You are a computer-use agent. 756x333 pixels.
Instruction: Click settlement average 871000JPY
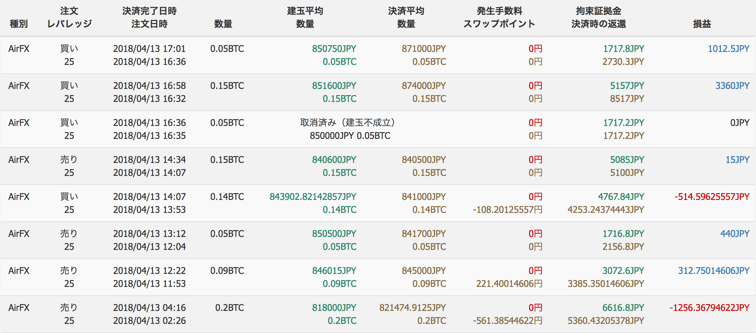pyautogui.click(x=424, y=49)
